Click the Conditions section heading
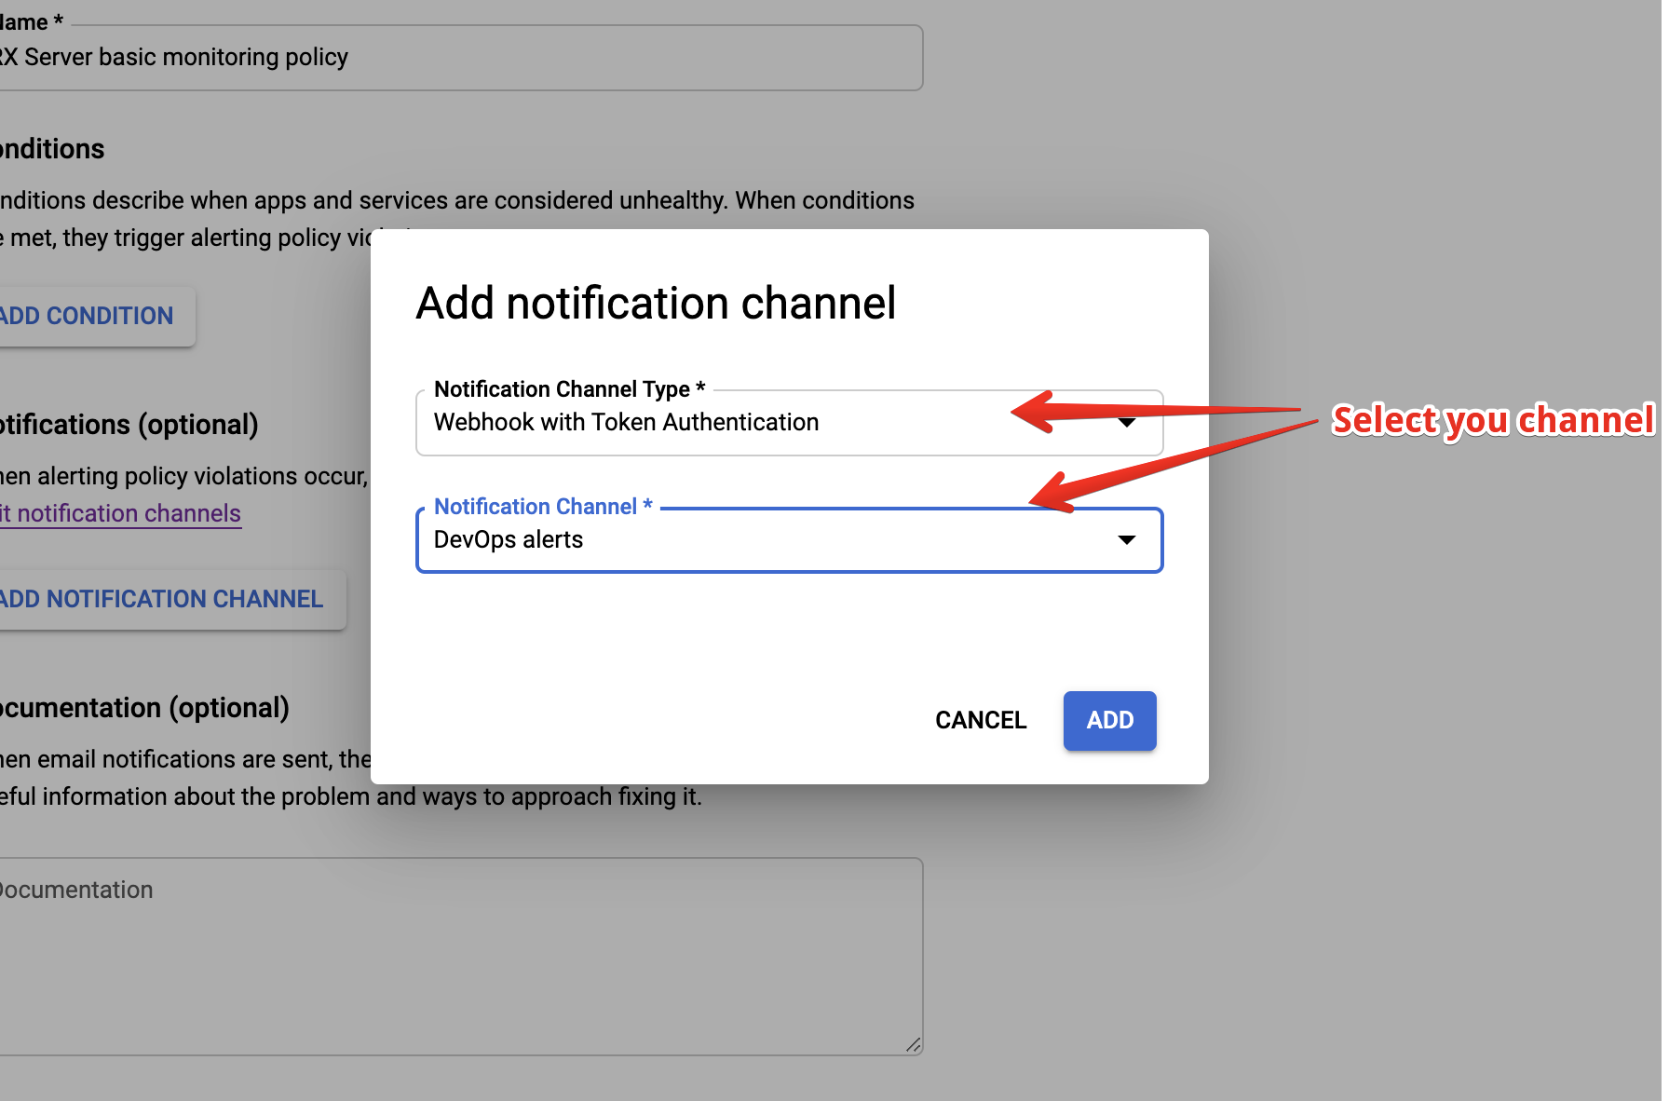Screen dimensions: 1669x1101 pyautogui.click(x=52, y=149)
